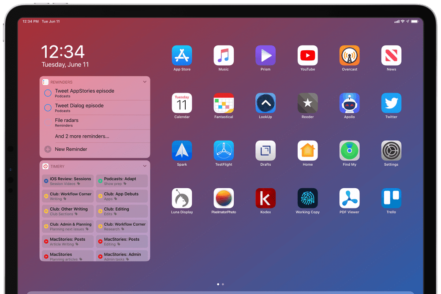Viewport: 441px width, 294px height.
Task: Start Club: Workflow Corner Research timer
Action: (x=122, y=227)
